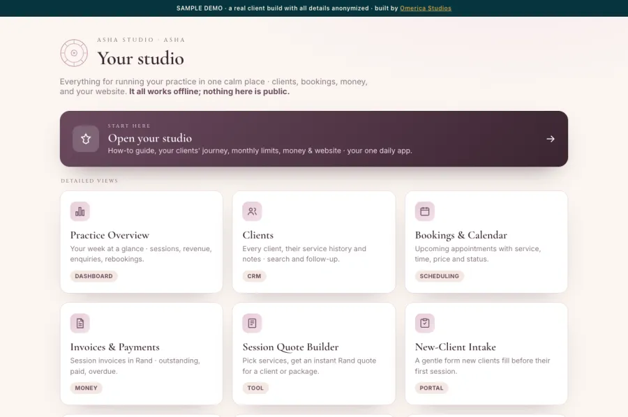Image resolution: width=628 pixels, height=417 pixels.
Task: Open the Bookings & Calendar title
Action: pos(461,235)
